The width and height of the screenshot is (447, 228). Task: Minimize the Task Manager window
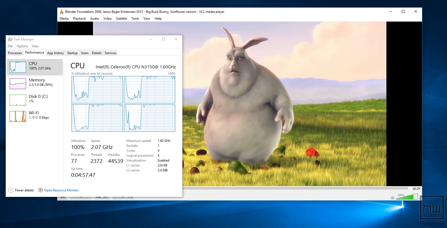click(x=151, y=39)
